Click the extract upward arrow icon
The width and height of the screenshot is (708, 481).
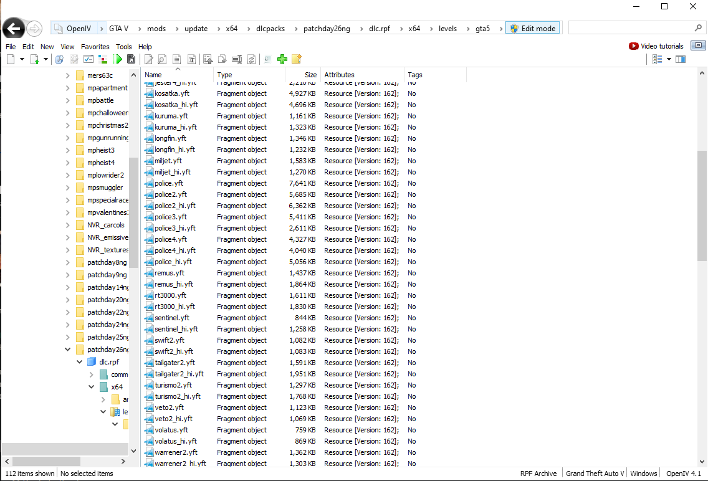pos(208,59)
